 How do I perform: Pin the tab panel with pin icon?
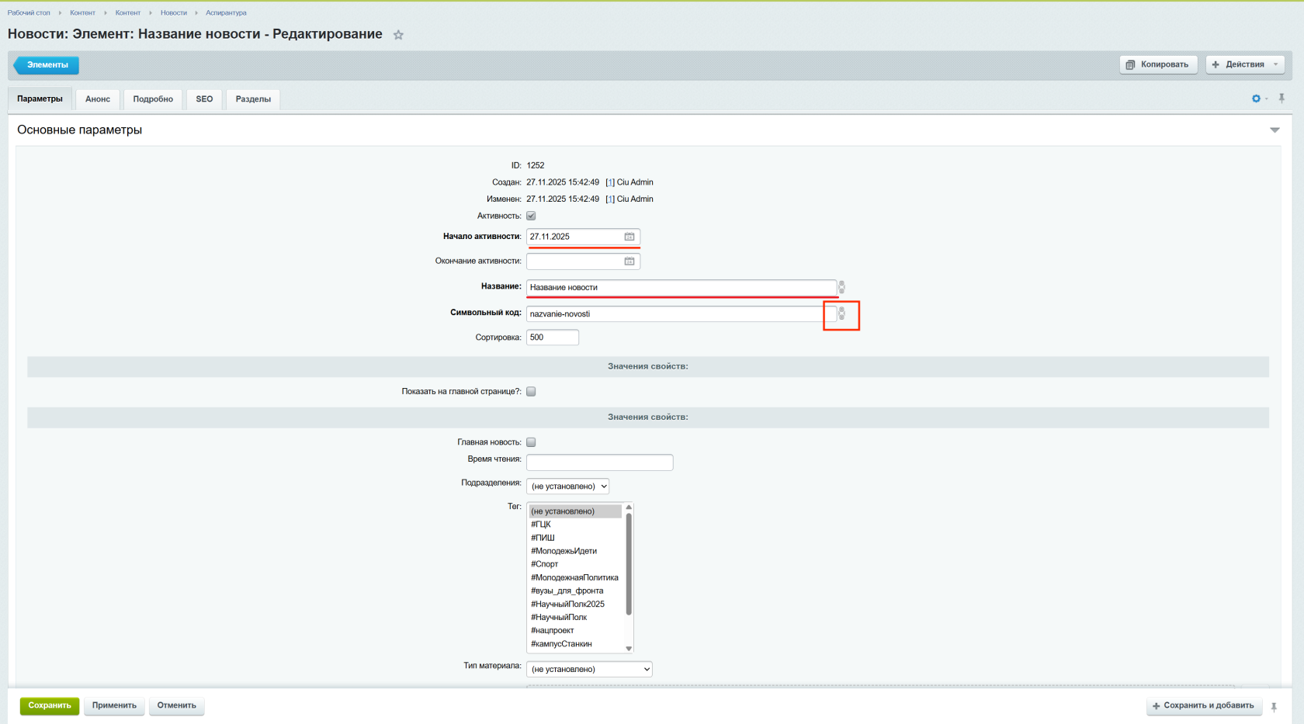click(1281, 99)
